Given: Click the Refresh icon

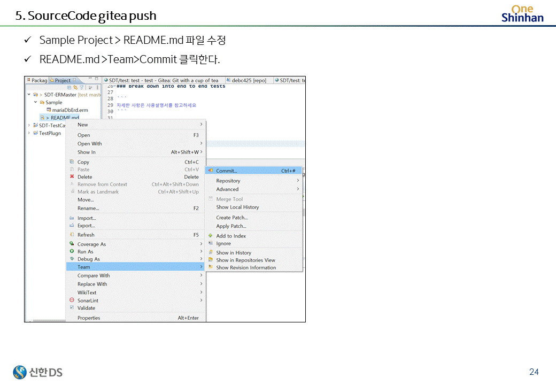Looking at the screenshot, I should 72,235.
